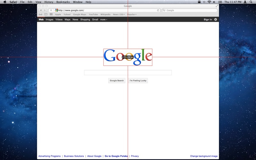Image resolution: width=256 pixels, height=160 pixels.
Task: Open the Safari menu
Action: point(13,2)
